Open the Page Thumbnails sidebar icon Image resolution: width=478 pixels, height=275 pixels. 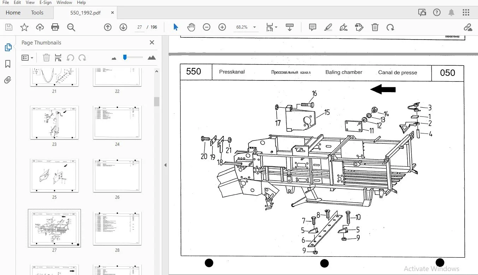[x=8, y=47]
